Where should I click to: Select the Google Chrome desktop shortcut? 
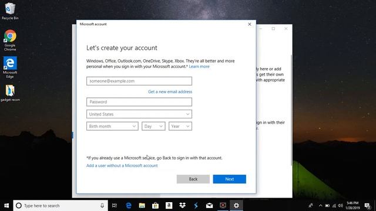[10, 40]
